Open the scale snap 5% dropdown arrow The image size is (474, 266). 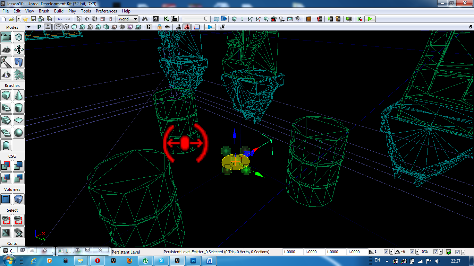(441, 252)
